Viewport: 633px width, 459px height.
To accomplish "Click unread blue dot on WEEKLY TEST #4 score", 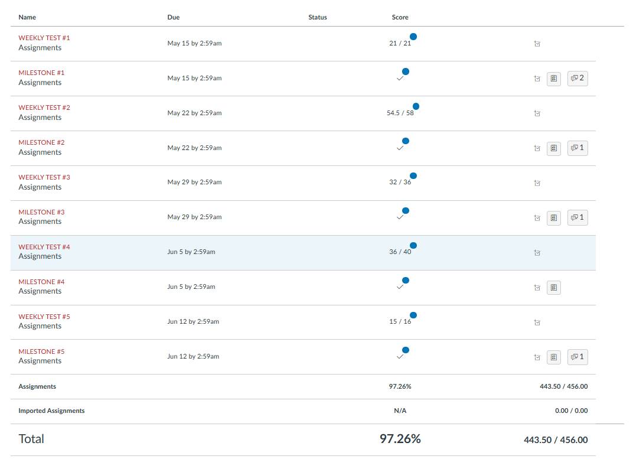I will pos(413,245).
